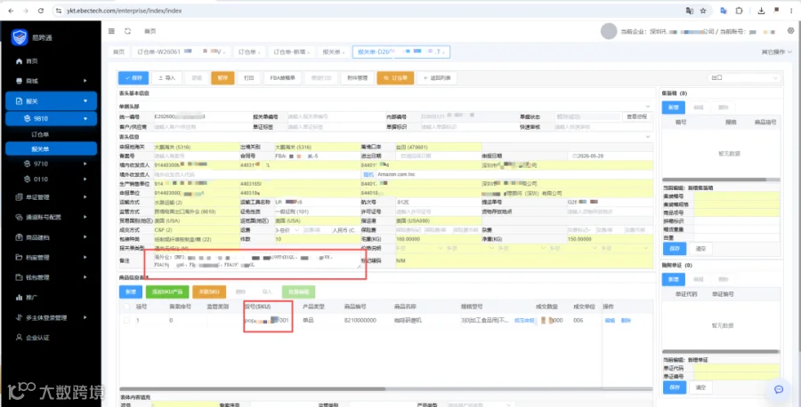Open 附件管理
The width and height of the screenshot is (801, 407).
[x=357, y=78]
